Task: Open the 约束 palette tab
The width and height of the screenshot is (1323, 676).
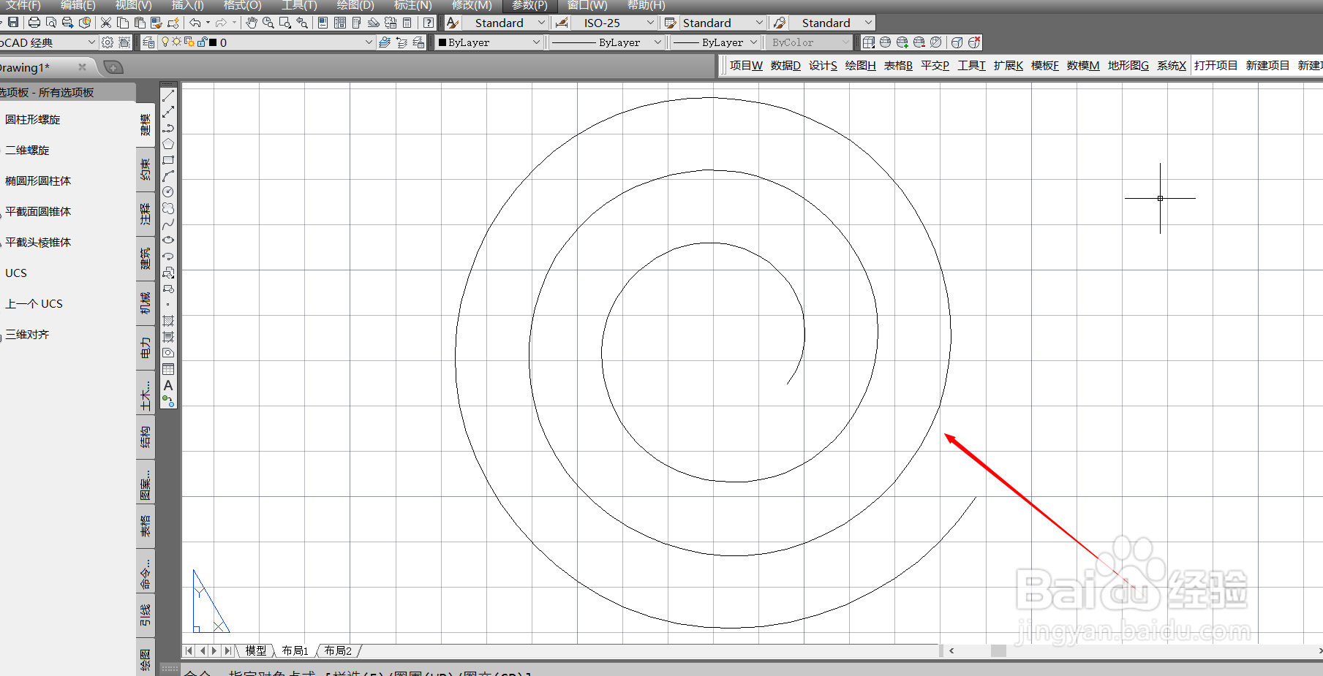Action: pyautogui.click(x=146, y=170)
